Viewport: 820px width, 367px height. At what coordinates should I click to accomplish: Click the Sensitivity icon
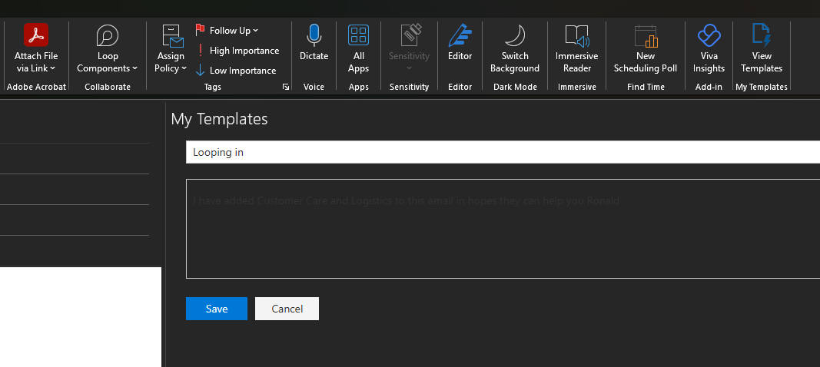pyautogui.click(x=411, y=35)
